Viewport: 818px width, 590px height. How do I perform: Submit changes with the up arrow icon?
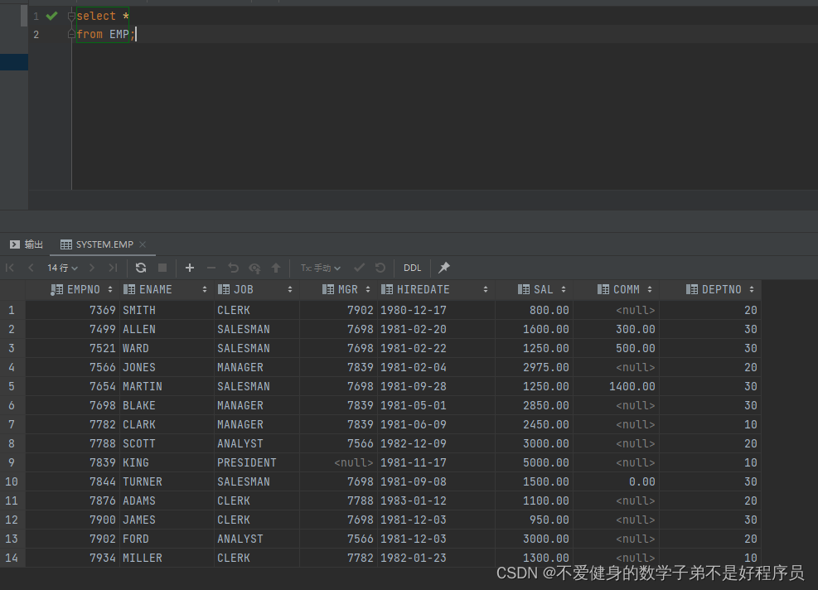tap(276, 268)
